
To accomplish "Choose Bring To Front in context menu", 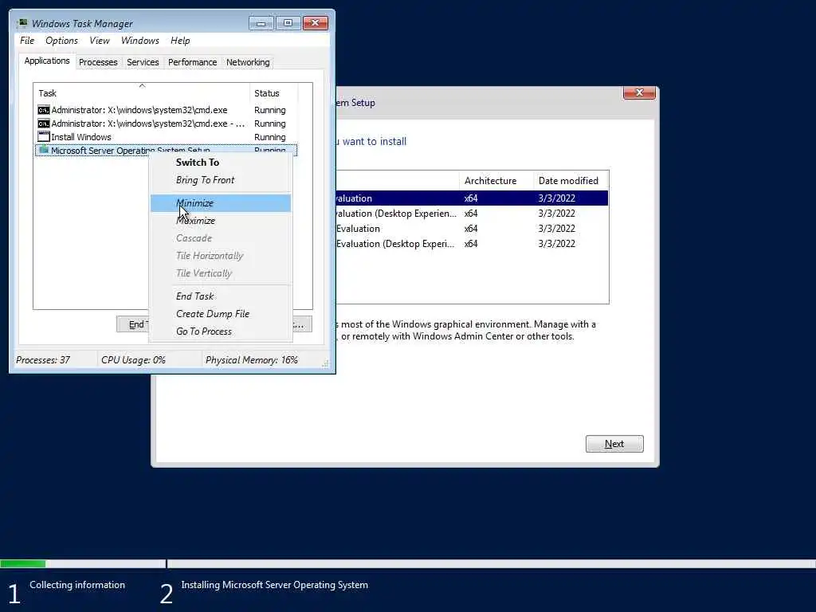I will [x=221, y=180].
